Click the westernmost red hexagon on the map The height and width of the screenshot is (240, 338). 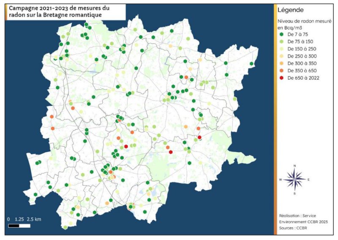[x=126, y=146]
